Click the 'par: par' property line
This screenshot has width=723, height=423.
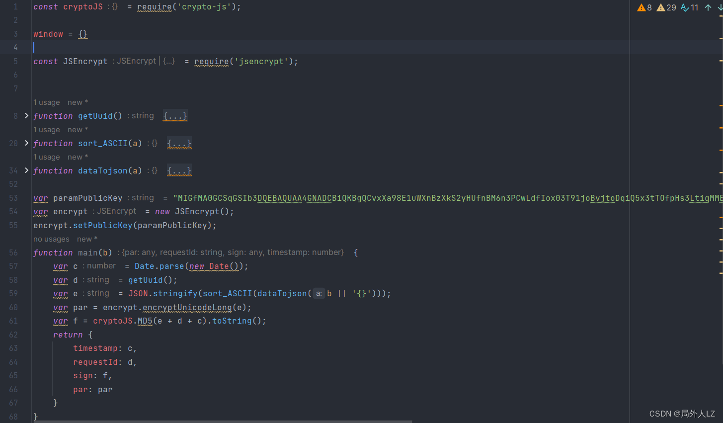(92, 390)
